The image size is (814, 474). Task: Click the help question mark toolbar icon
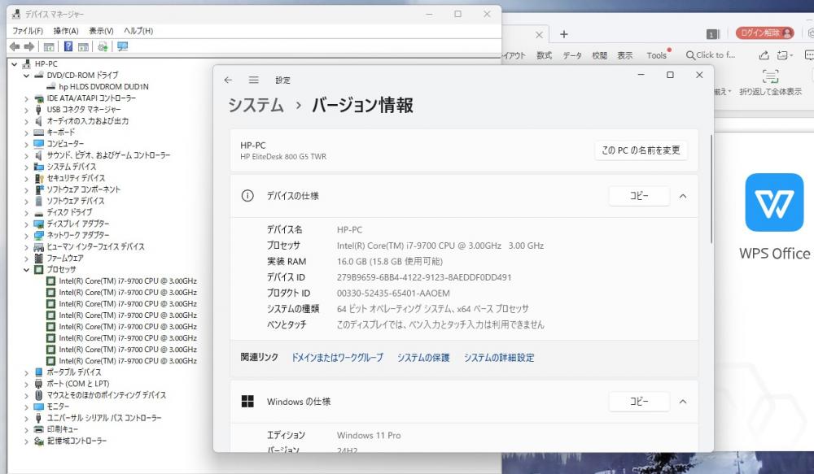68,46
